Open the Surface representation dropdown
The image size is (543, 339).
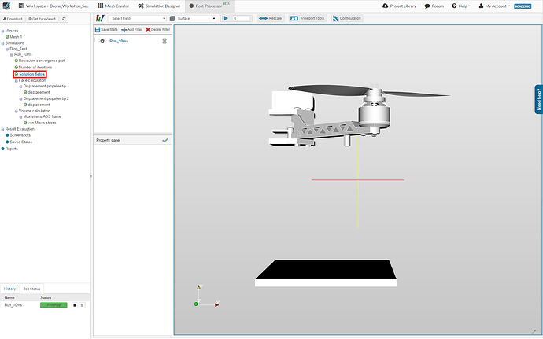pos(195,17)
